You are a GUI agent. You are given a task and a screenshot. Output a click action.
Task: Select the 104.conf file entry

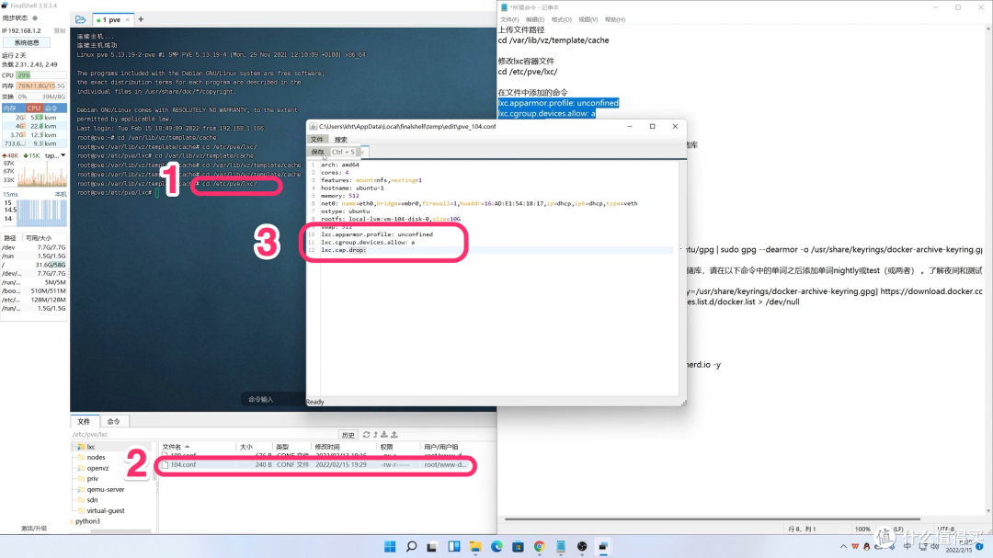pos(184,466)
